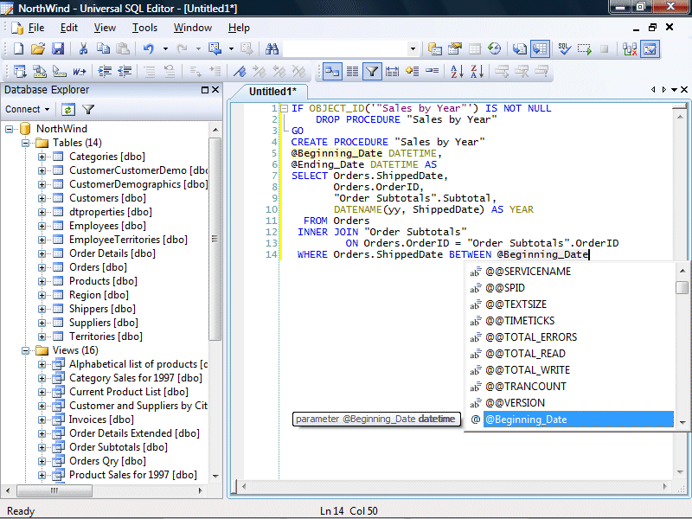Check SQL syntax with the SQL checkmark icon
Image resolution: width=692 pixels, height=519 pixels.
(x=564, y=49)
